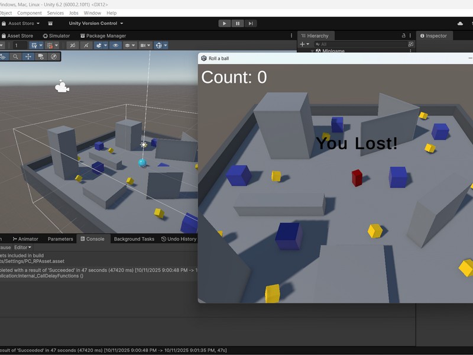Toggle the 2D/lighting crossed icon in scene toolbar
Screen dimensions: 473x355
pyautogui.click(x=73, y=46)
